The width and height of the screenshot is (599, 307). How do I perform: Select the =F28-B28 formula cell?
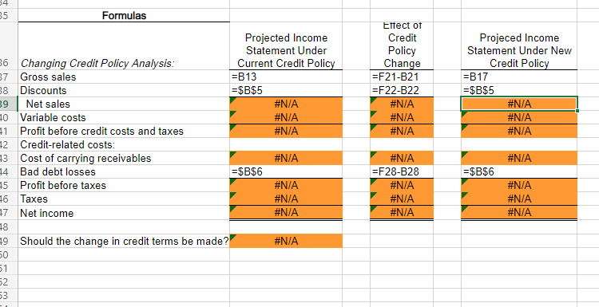pos(402,172)
